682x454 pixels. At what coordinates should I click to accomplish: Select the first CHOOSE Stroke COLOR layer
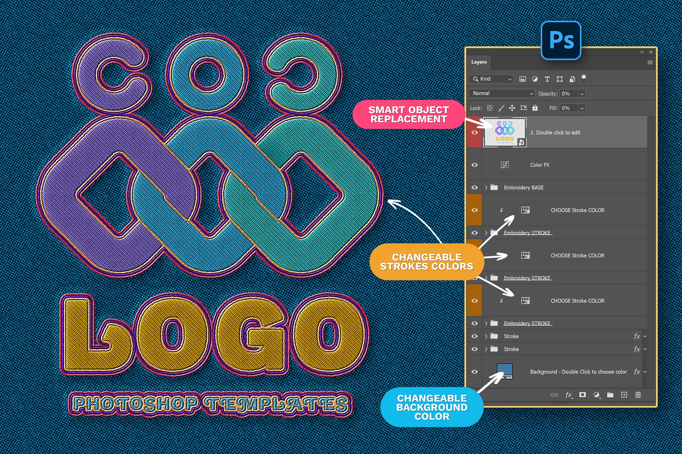click(577, 210)
